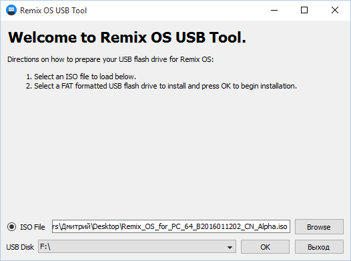
Task: Click the Remix OS USB Tool title icon
Action: [11, 10]
